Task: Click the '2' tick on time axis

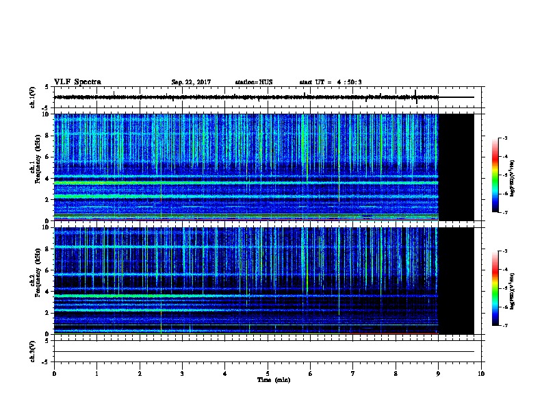Action: (140, 374)
